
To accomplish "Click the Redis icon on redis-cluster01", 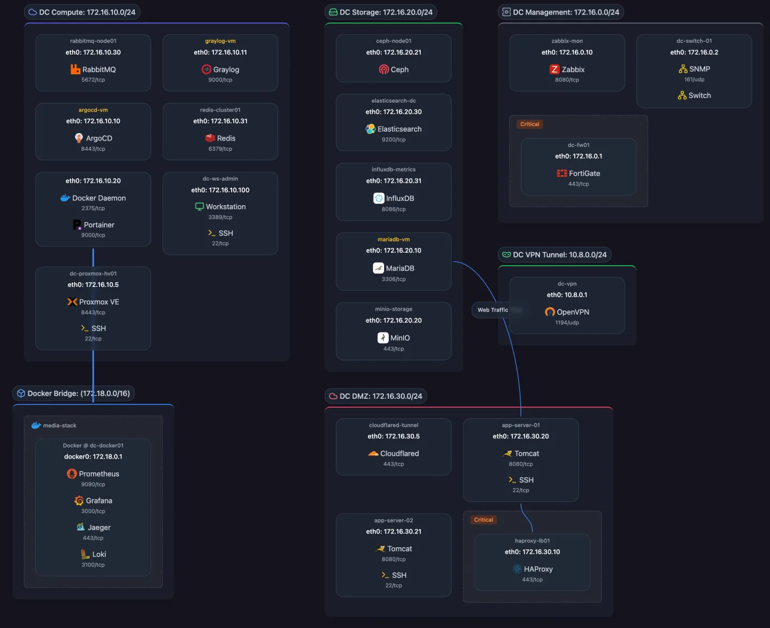I will tap(210, 138).
